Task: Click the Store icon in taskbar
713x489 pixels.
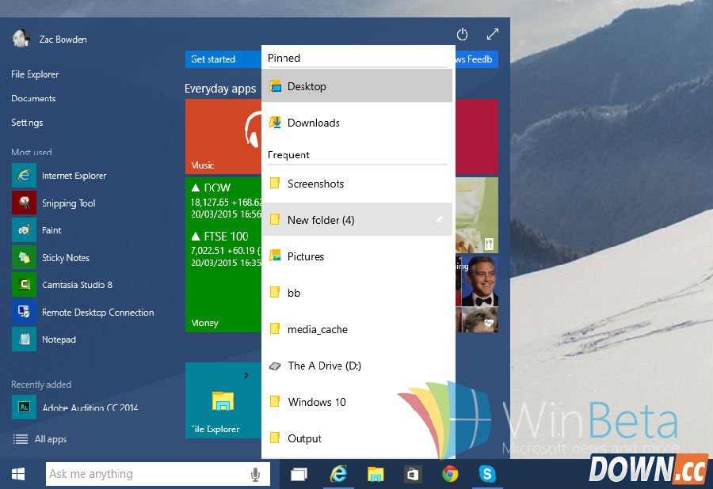Action: point(413,474)
